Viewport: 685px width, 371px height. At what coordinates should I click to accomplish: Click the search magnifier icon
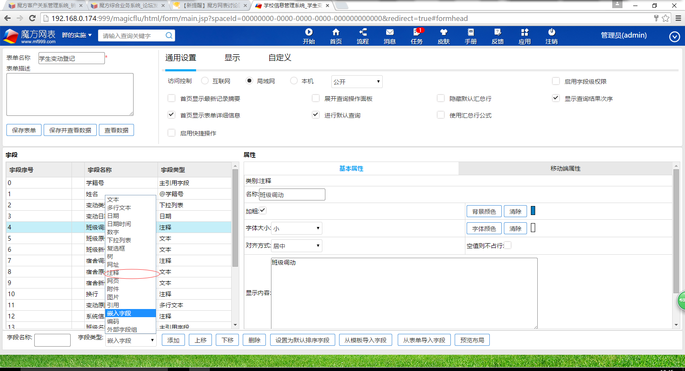coord(169,35)
